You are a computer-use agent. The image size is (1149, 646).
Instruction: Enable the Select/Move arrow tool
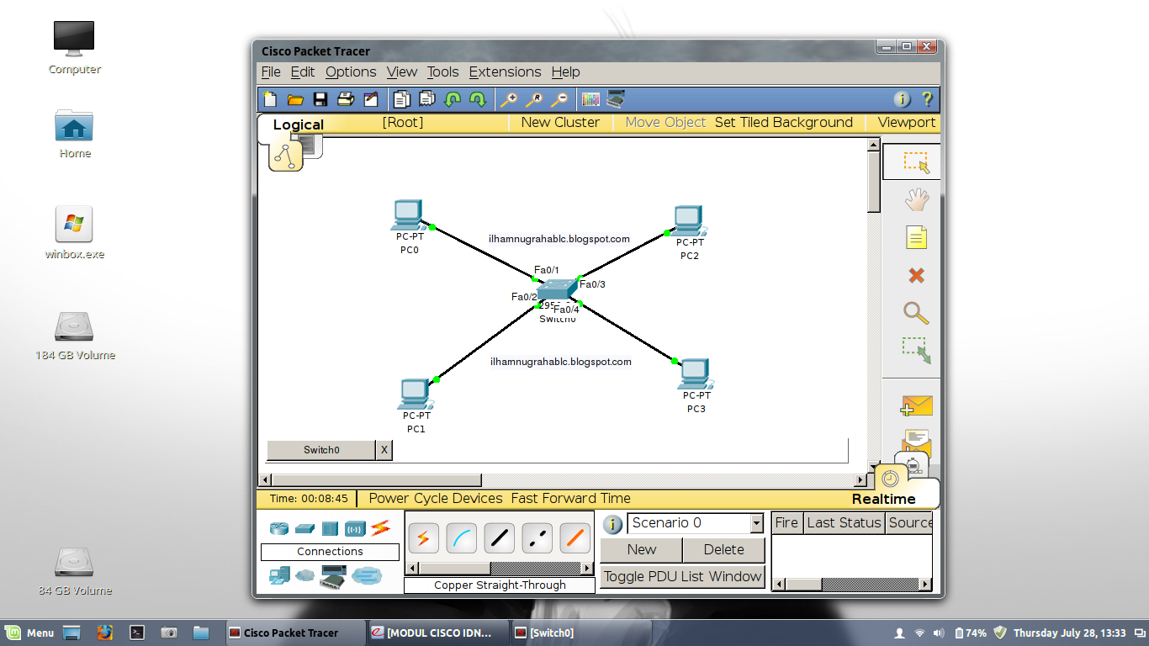coord(914,161)
